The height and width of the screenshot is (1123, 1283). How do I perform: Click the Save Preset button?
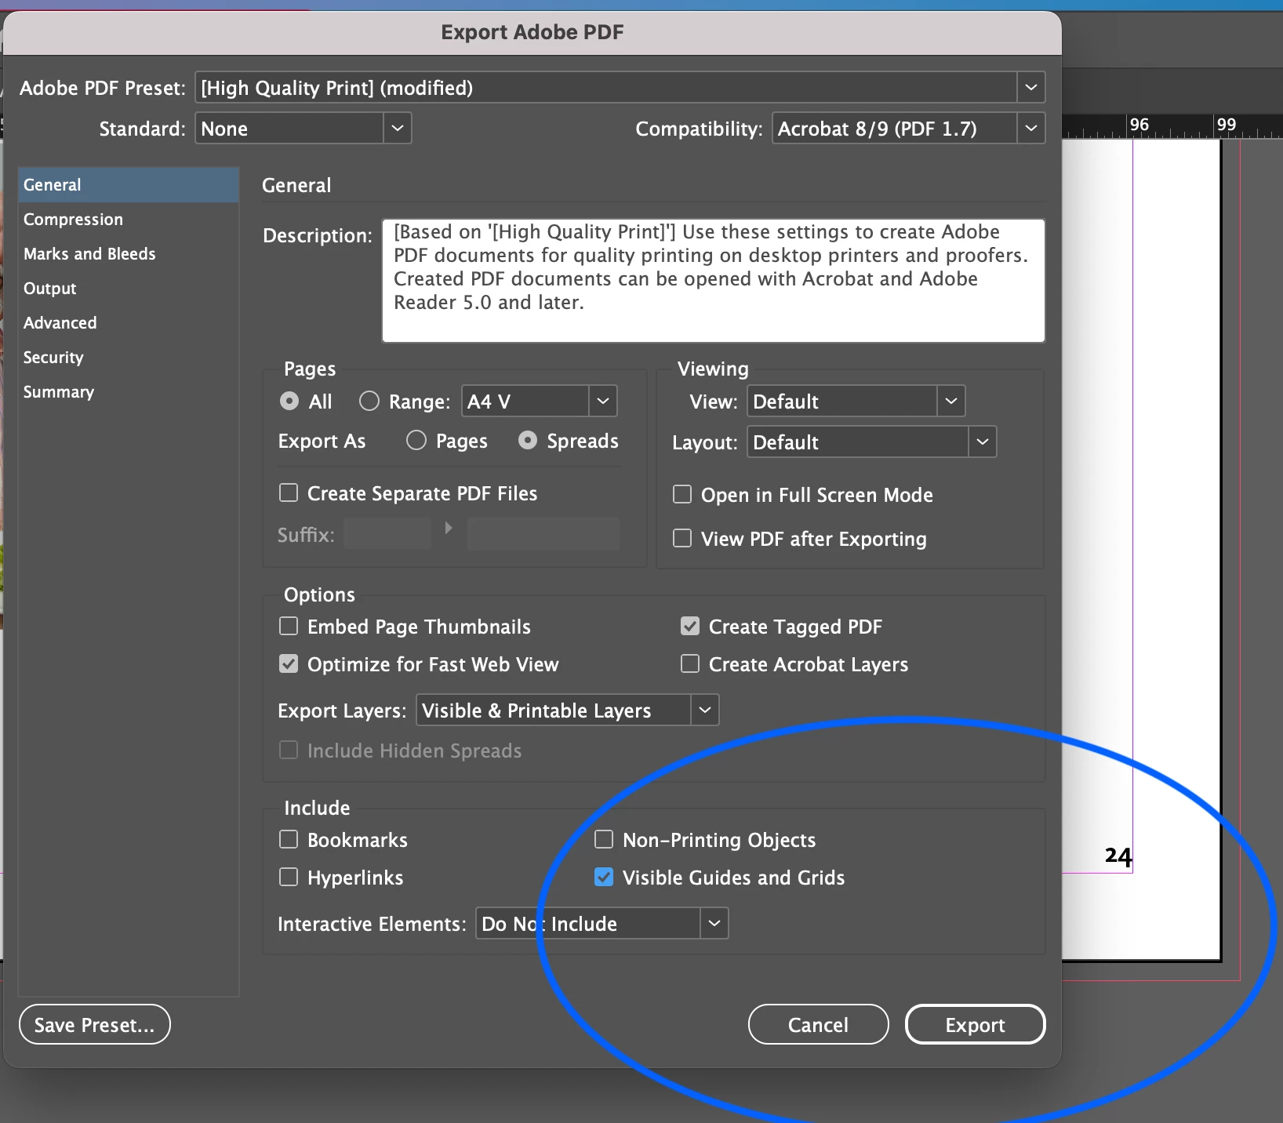95,1024
